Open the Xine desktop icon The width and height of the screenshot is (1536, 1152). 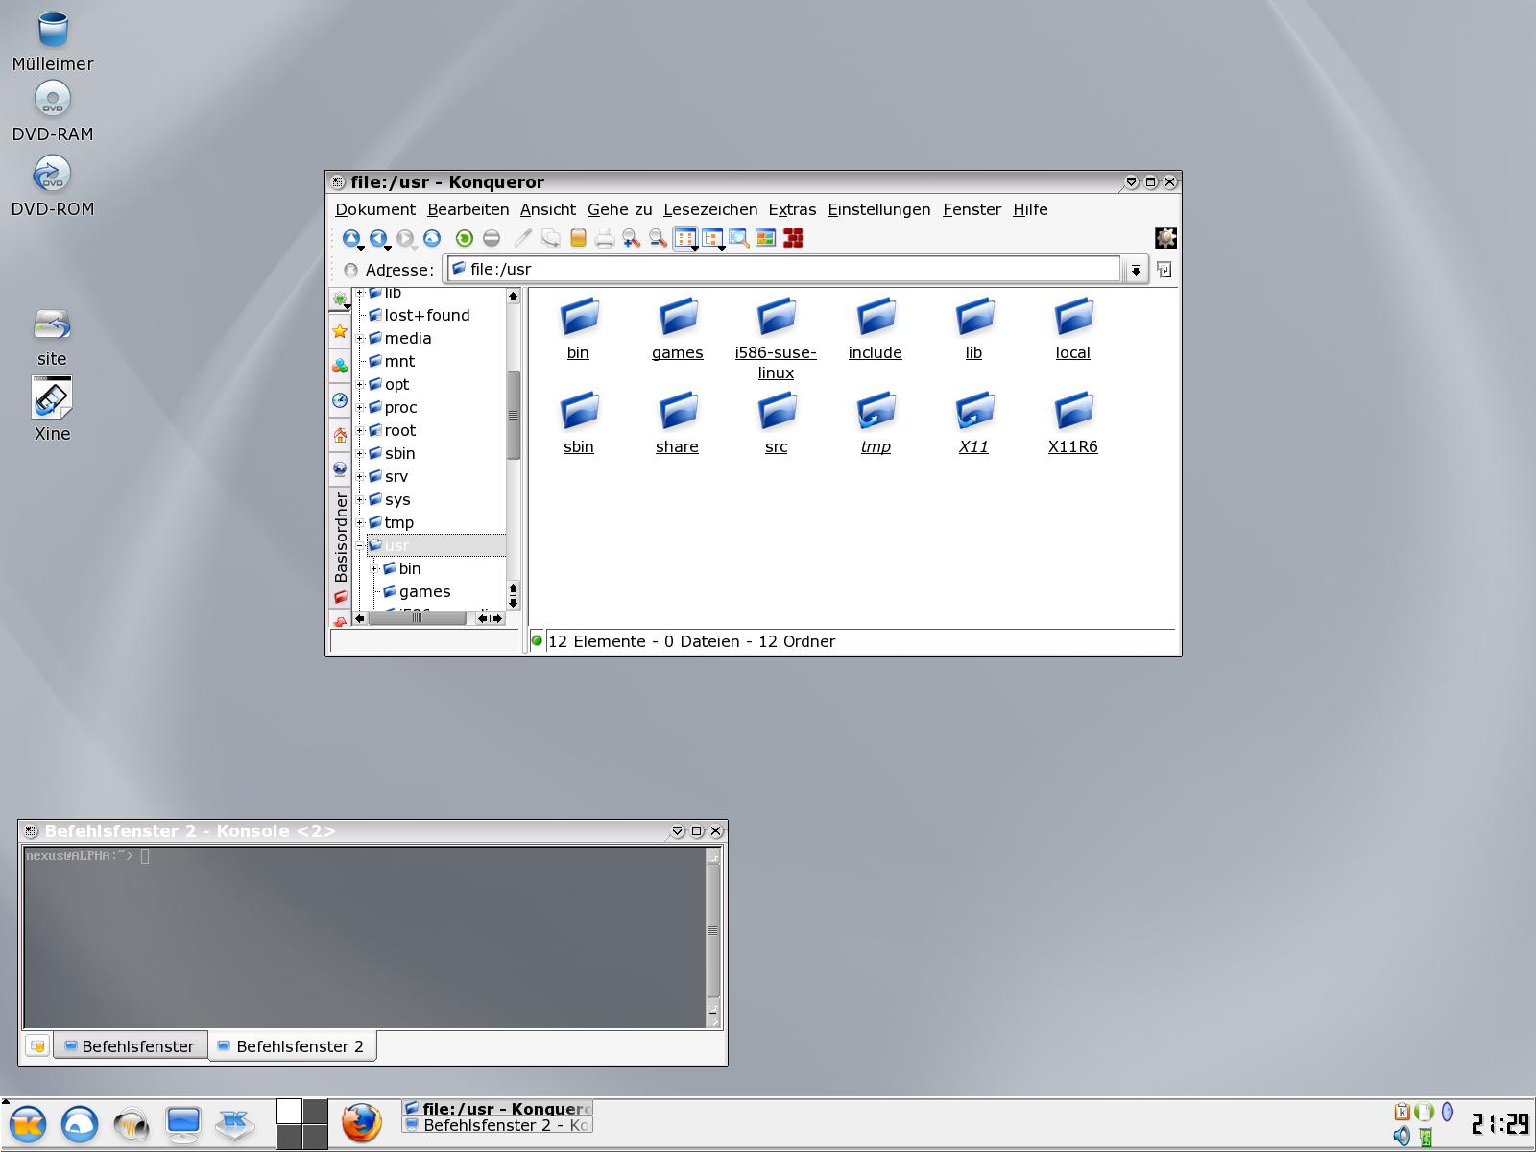tap(52, 410)
